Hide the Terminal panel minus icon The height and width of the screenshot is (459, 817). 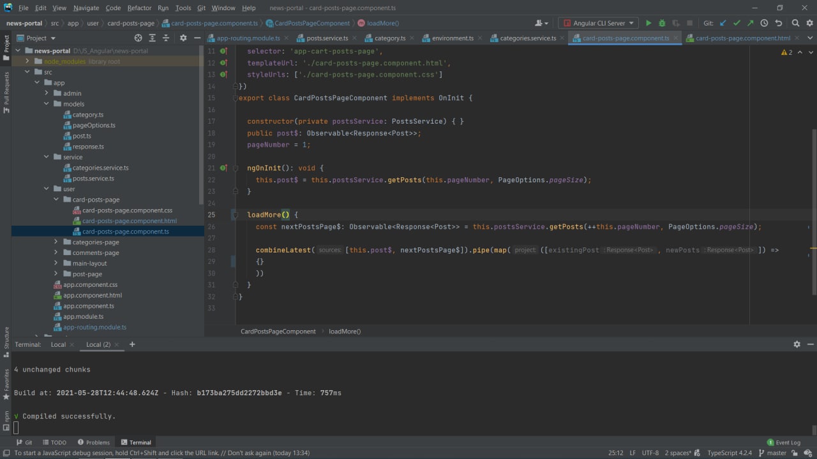[x=810, y=344]
